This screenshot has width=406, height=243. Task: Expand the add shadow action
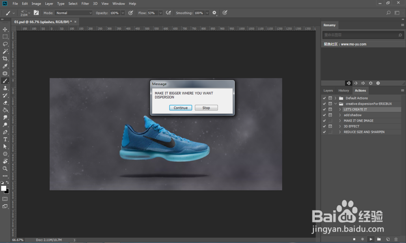click(340, 115)
